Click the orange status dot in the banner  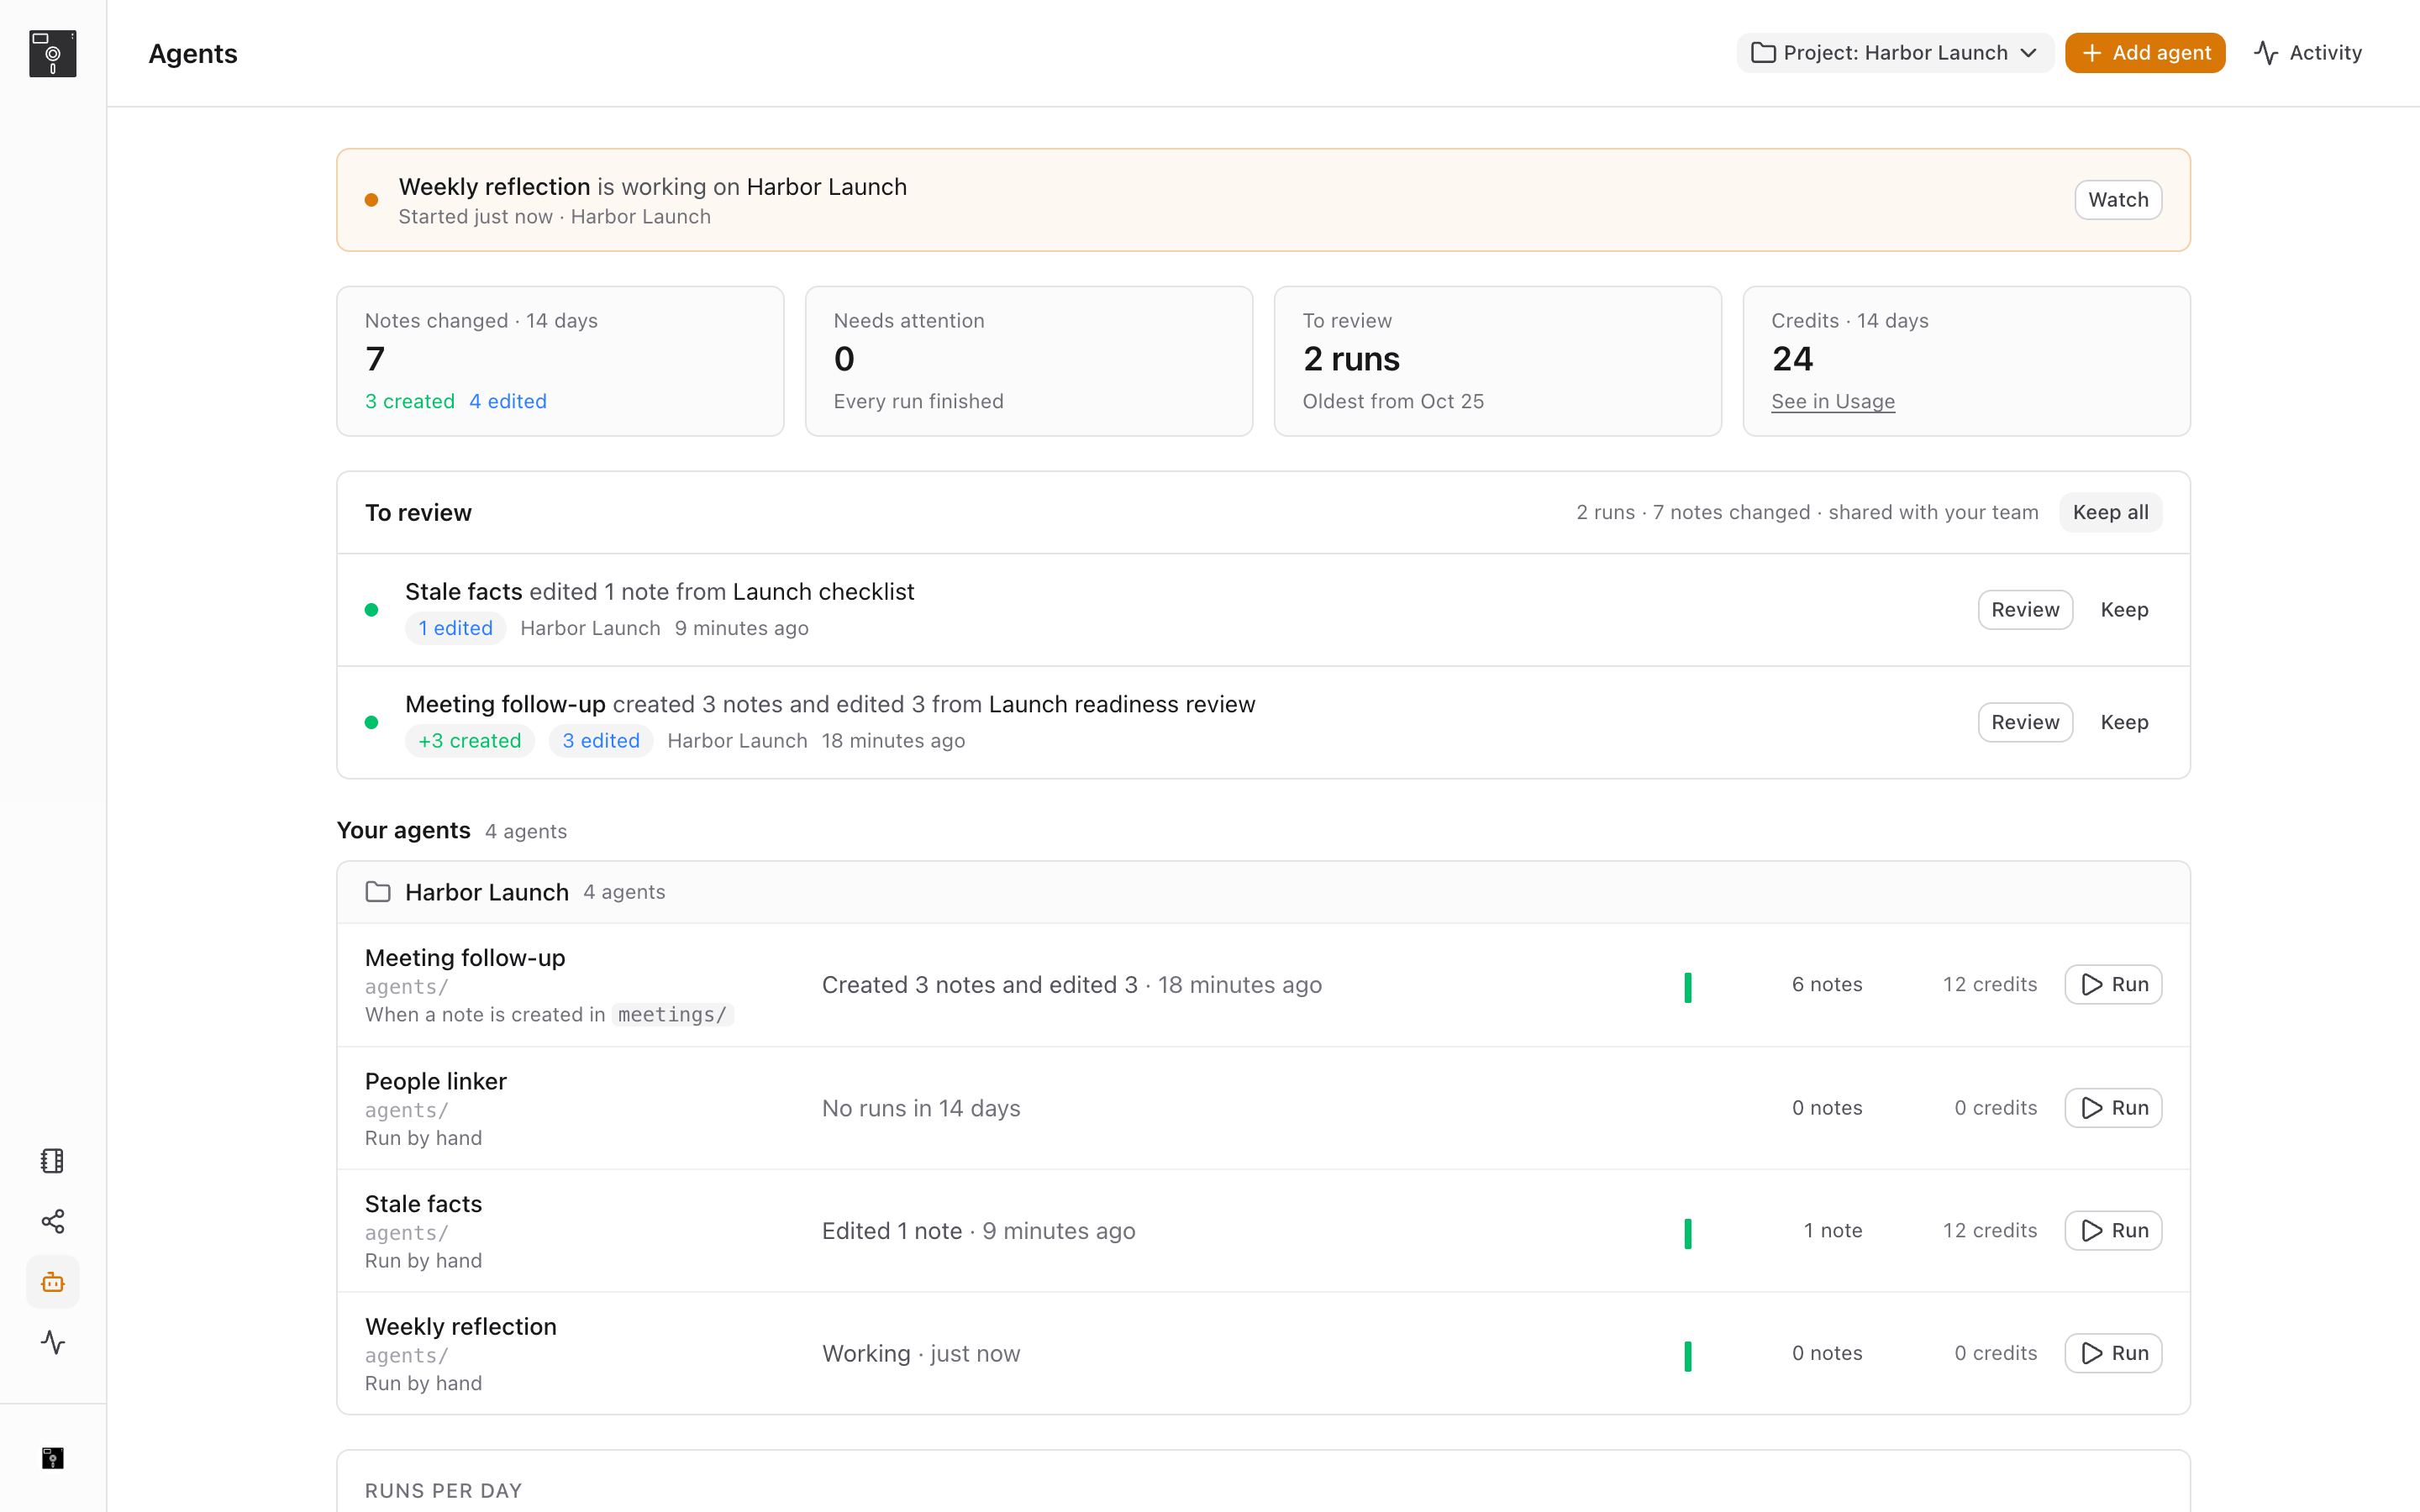371,200
